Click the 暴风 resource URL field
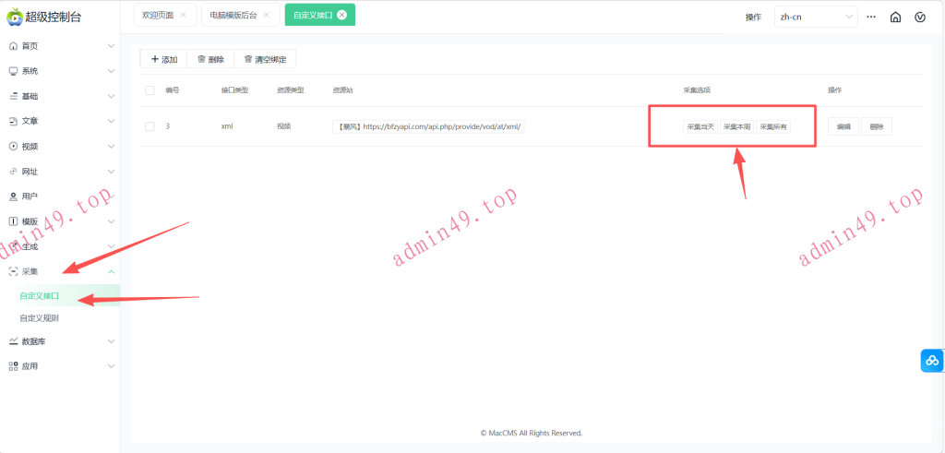Viewport: 945px width, 453px height. pos(428,126)
